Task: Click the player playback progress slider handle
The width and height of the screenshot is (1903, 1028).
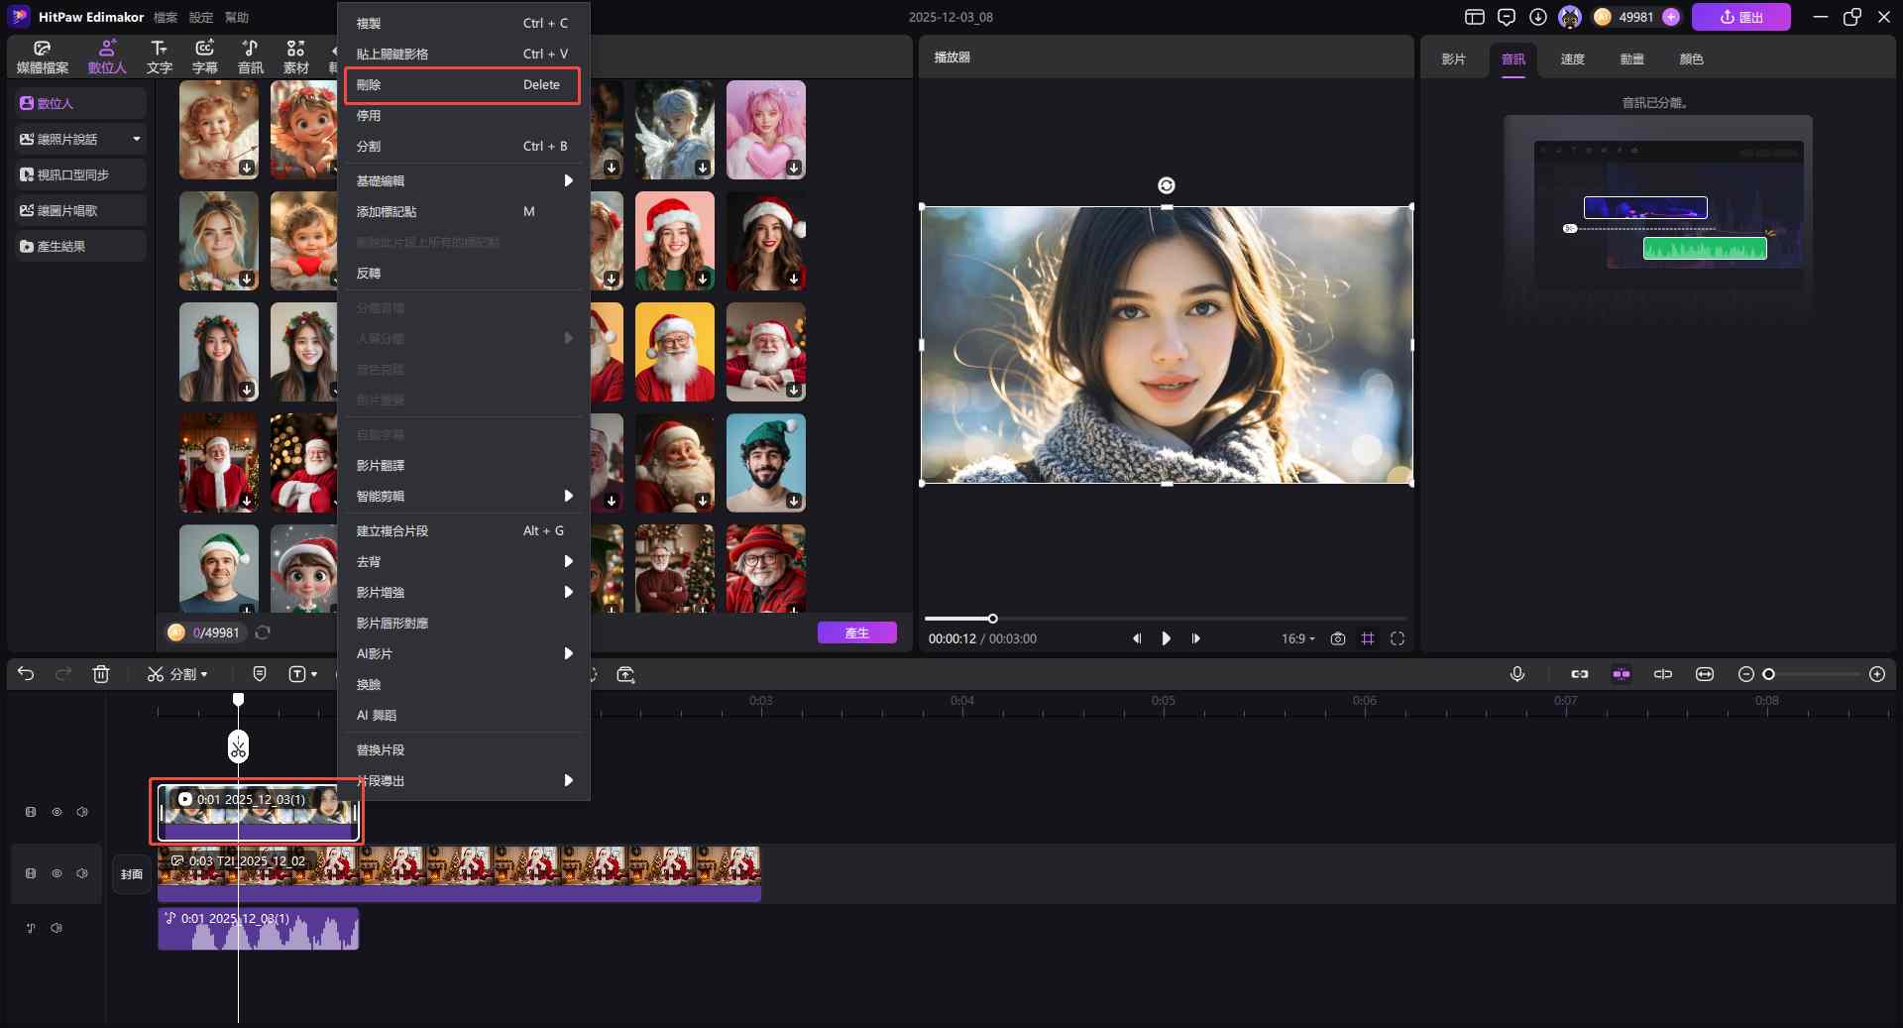Action: point(992,619)
